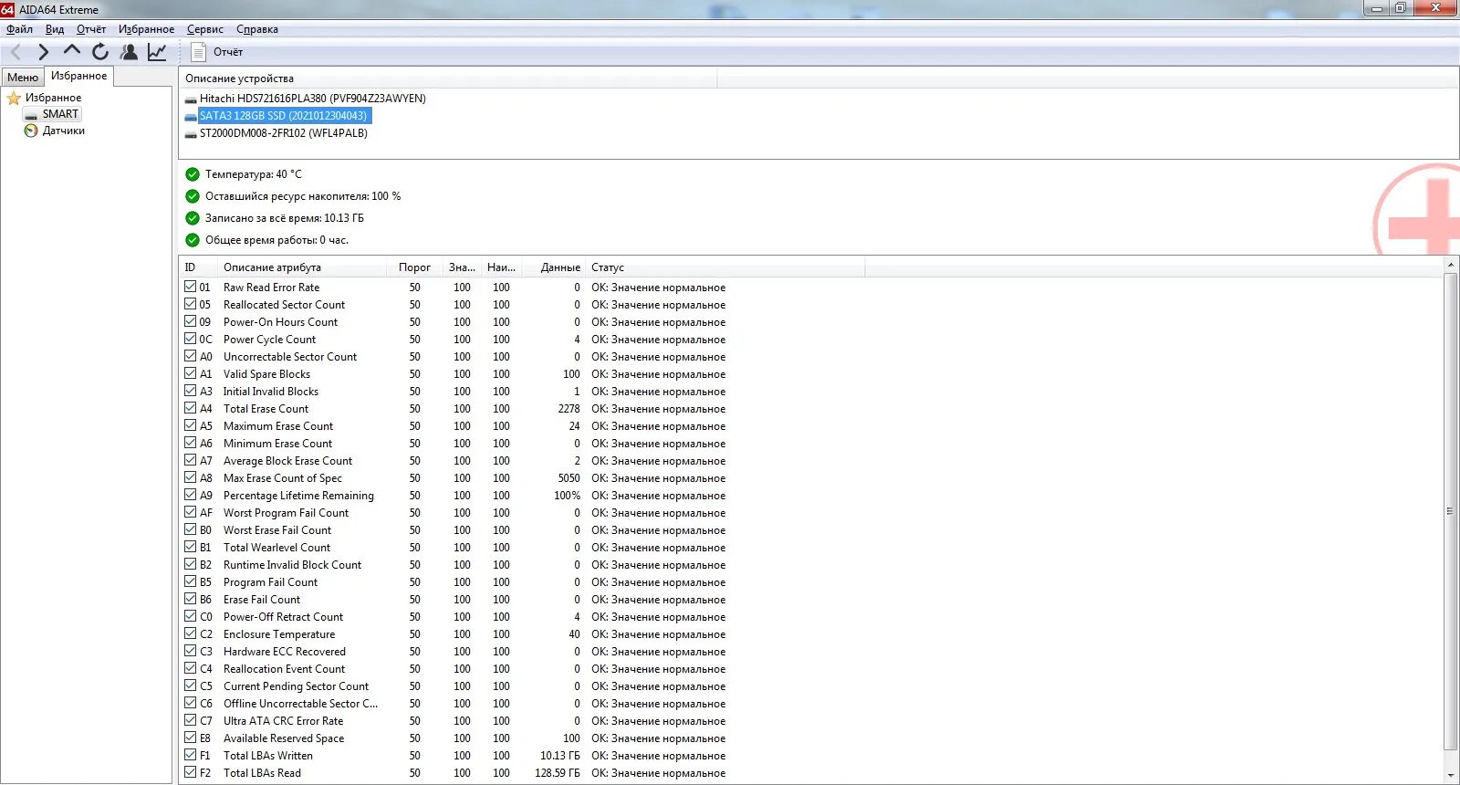Select Датчики in the favorites tree
Image resolution: width=1460 pixels, height=785 pixels.
(x=63, y=131)
